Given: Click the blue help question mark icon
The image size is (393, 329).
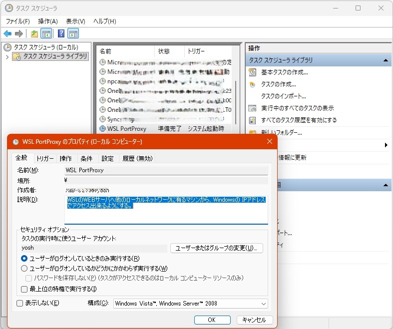Looking at the screenshot, I should coord(61,34).
